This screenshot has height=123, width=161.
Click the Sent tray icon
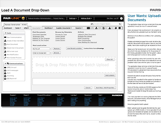coord(5,73)
